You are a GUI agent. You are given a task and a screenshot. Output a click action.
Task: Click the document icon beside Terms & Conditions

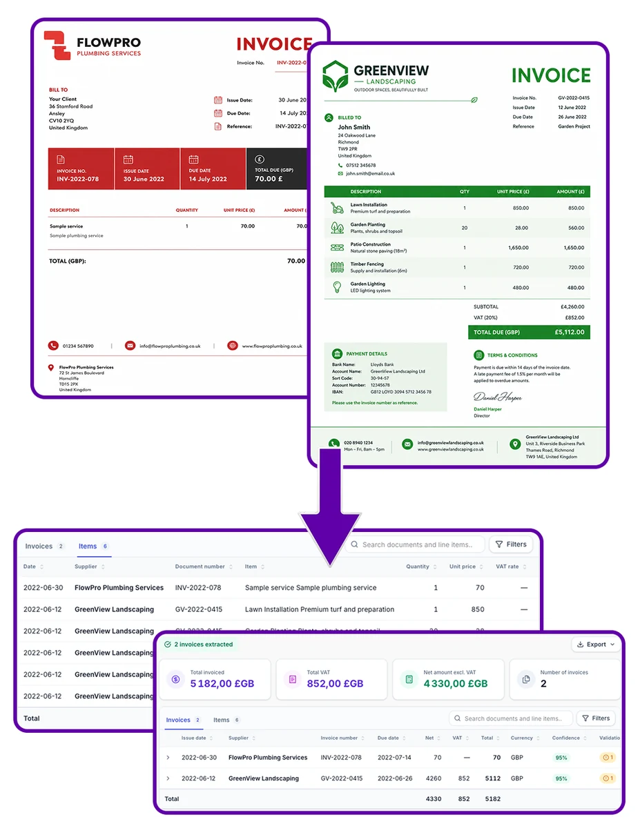479,355
